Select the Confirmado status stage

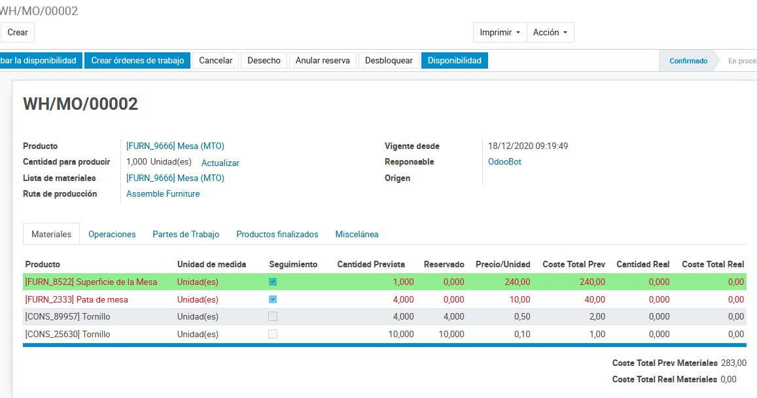click(688, 61)
